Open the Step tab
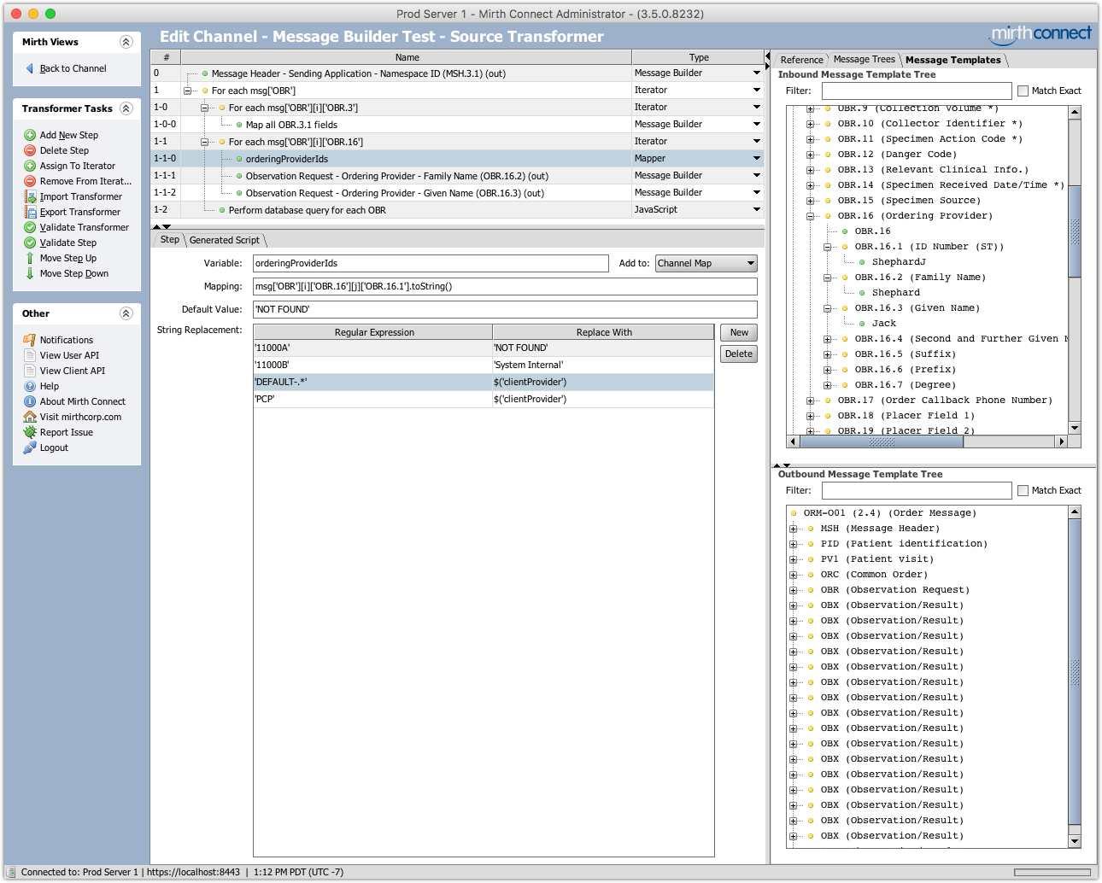Screen dimensions: 1102x883 click(169, 239)
